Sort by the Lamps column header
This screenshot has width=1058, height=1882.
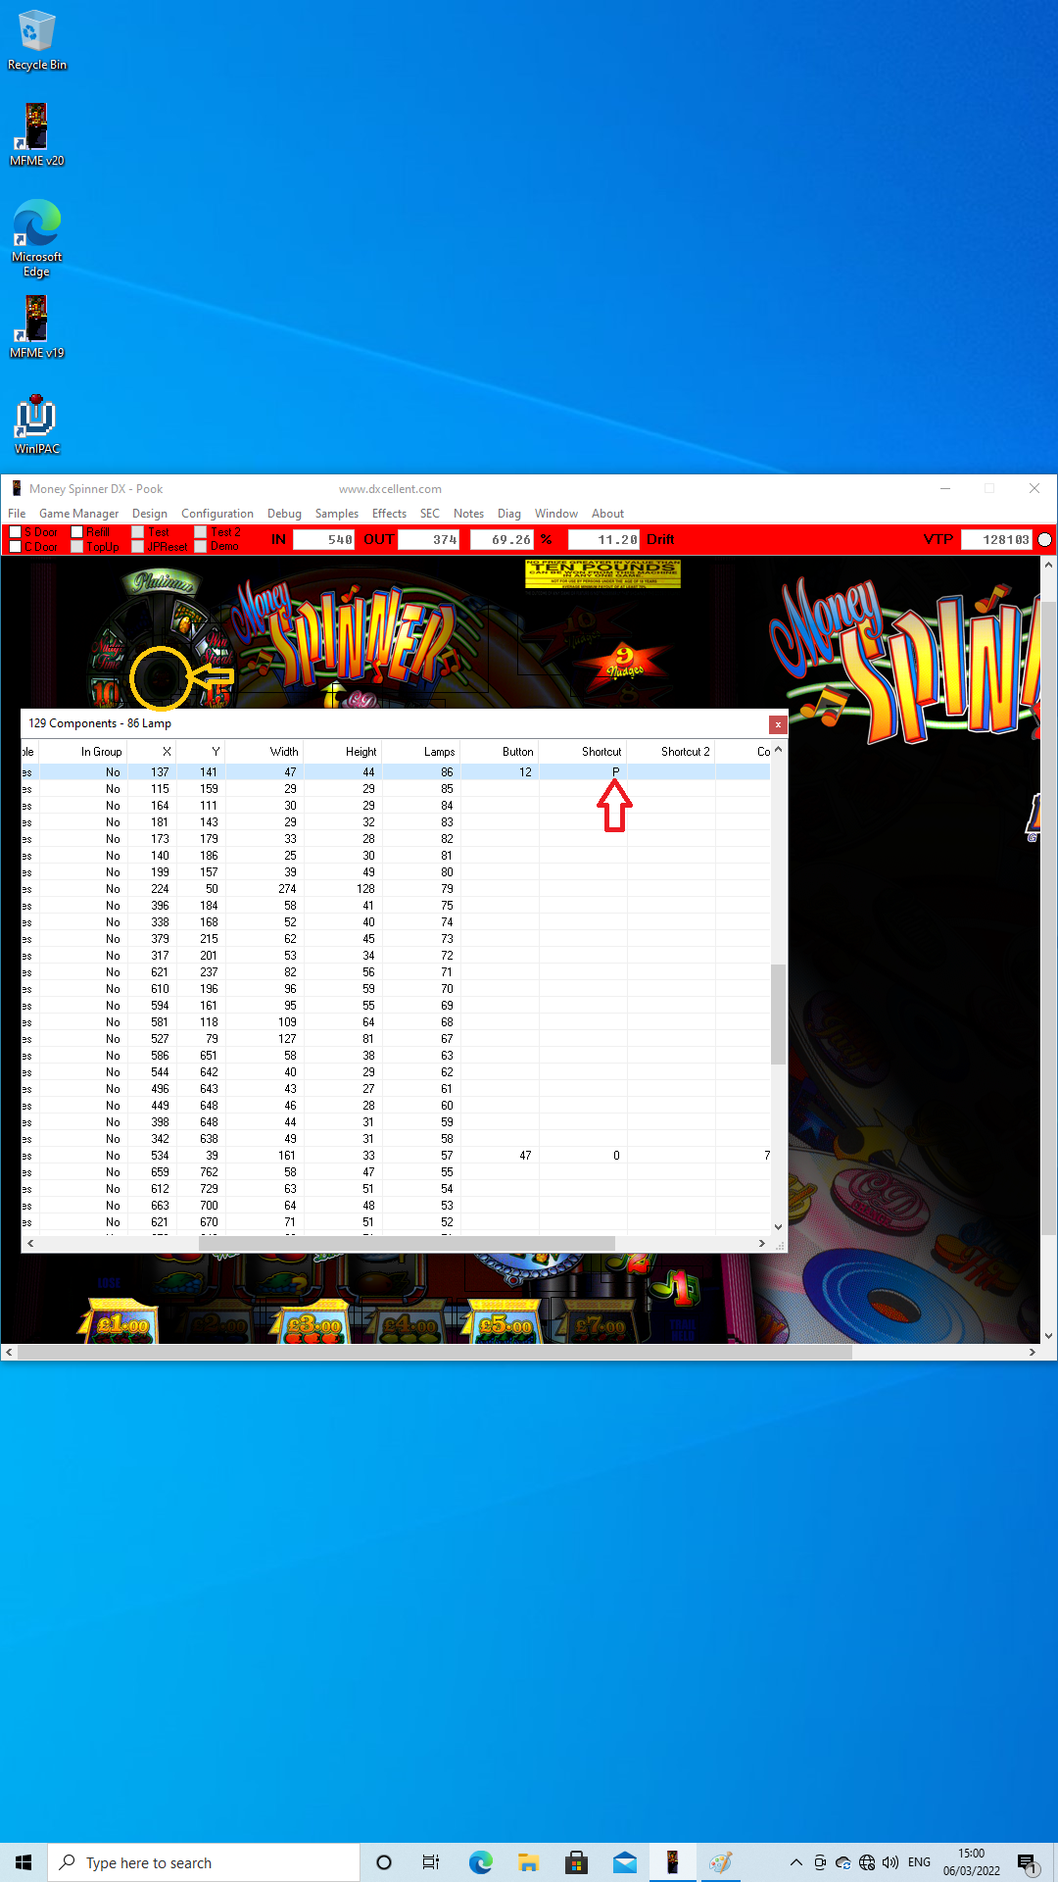click(420, 752)
